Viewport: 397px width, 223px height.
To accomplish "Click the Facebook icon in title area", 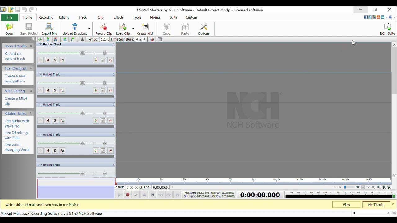I will pos(366,17).
